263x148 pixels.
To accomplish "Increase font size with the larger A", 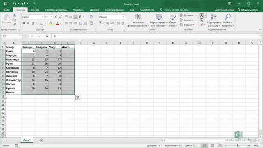I will [56, 17].
